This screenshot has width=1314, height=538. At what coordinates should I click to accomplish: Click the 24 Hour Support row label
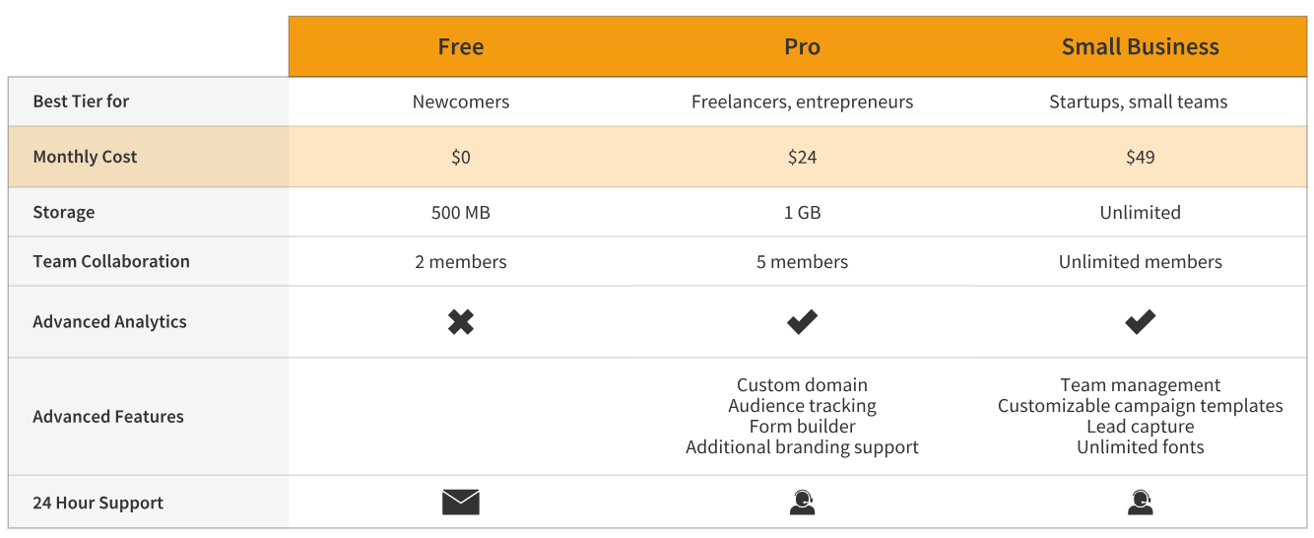pyautogui.click(x=98, y=503)
